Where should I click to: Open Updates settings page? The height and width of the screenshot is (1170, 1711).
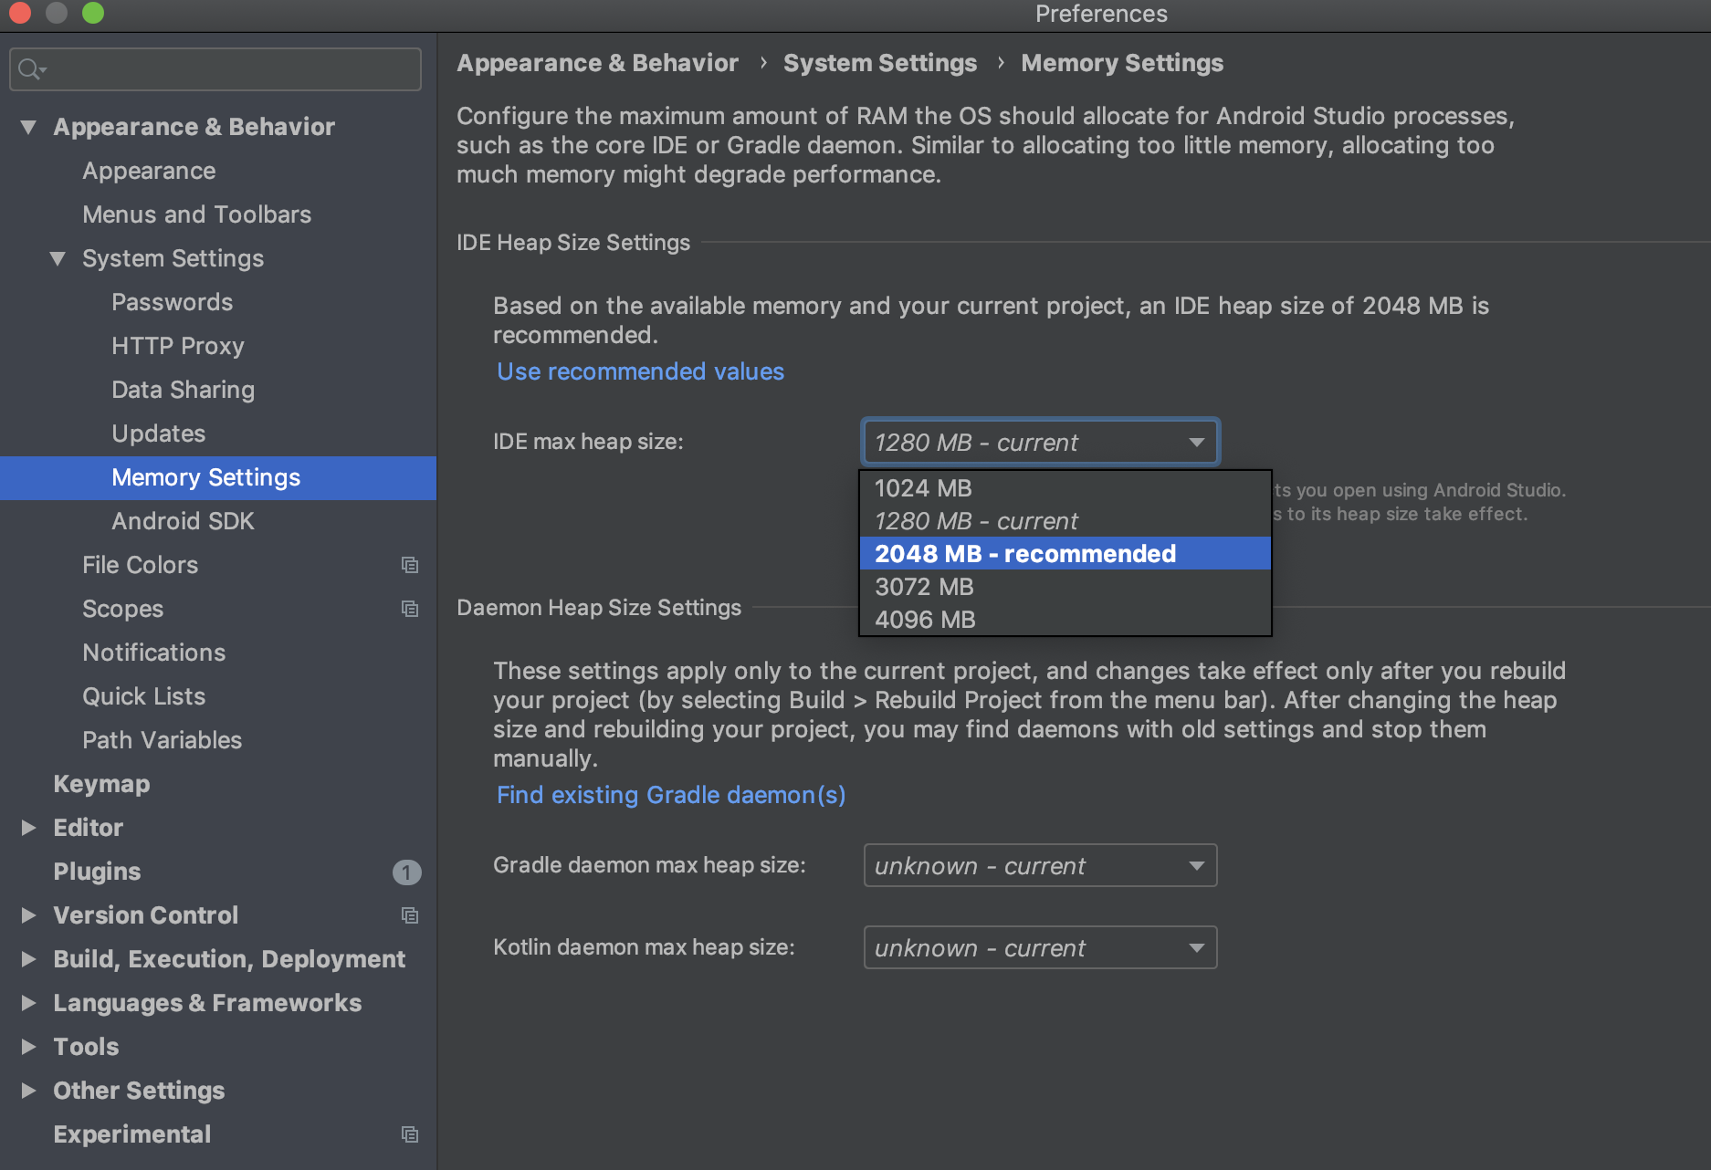tap(158, 434)
